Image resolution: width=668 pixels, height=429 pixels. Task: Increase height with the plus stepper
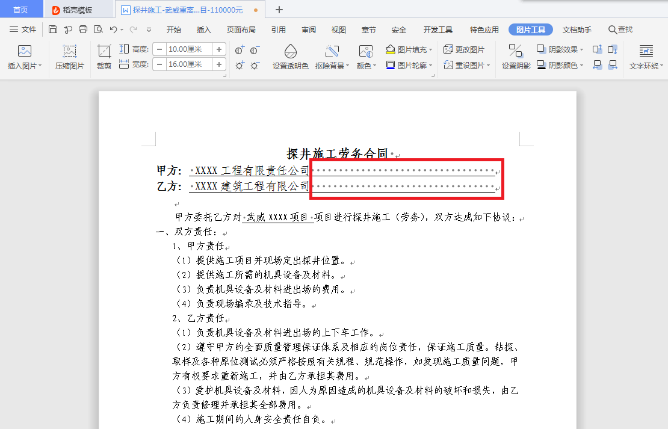(219, 49)
